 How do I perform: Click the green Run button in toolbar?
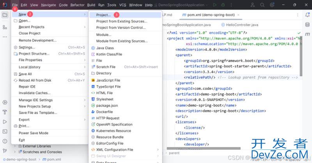[x=214, y=5]
